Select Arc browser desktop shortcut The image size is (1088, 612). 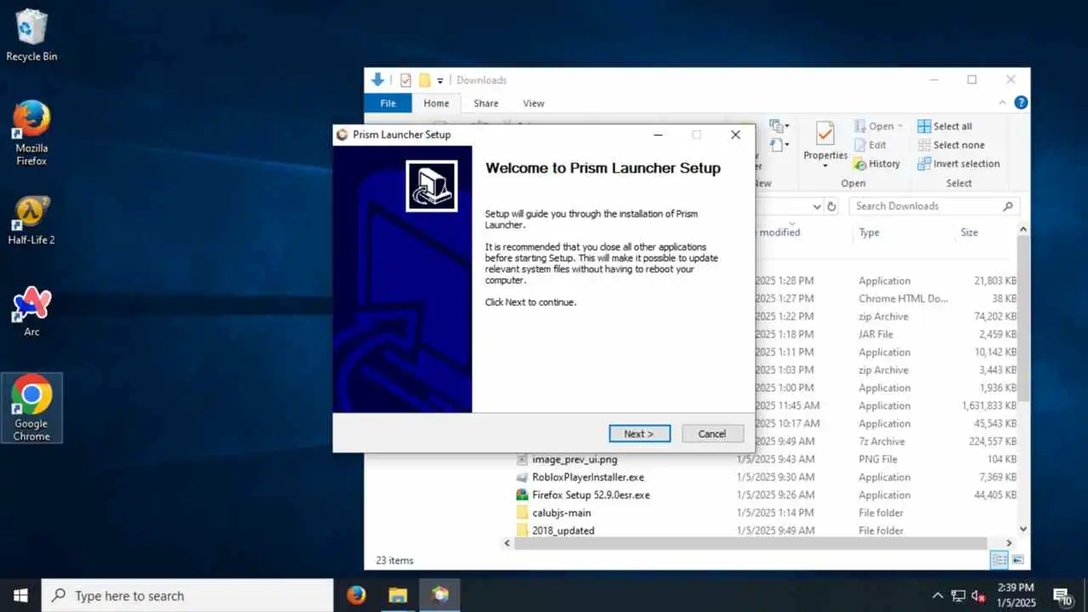click(x=31, y=312)
